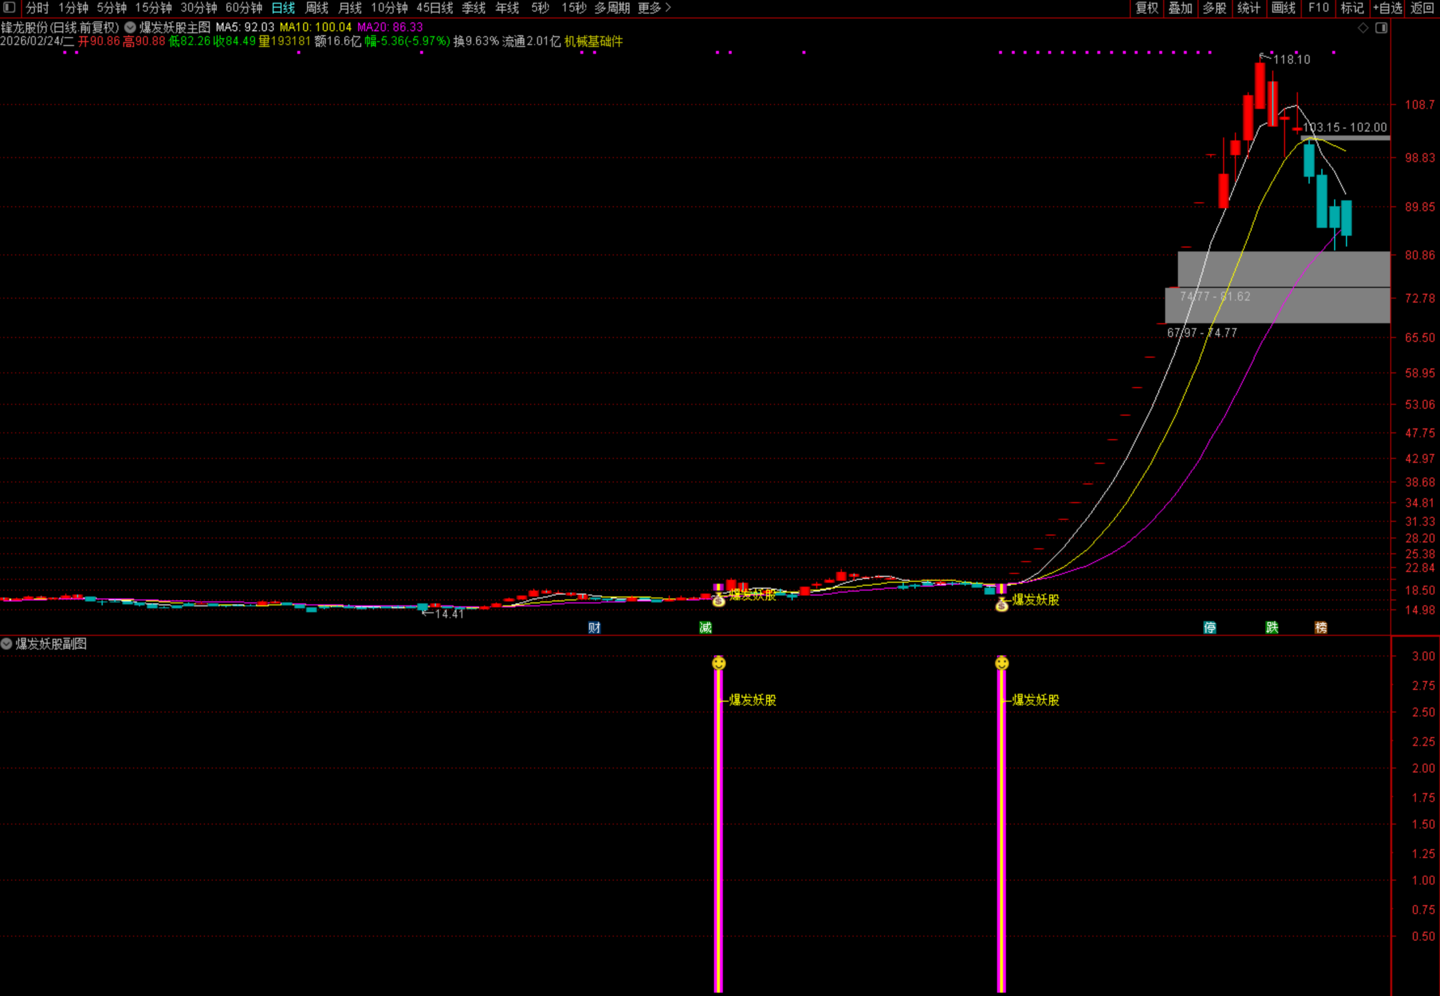Toggle the right info panel icon

coord(1381,28)
